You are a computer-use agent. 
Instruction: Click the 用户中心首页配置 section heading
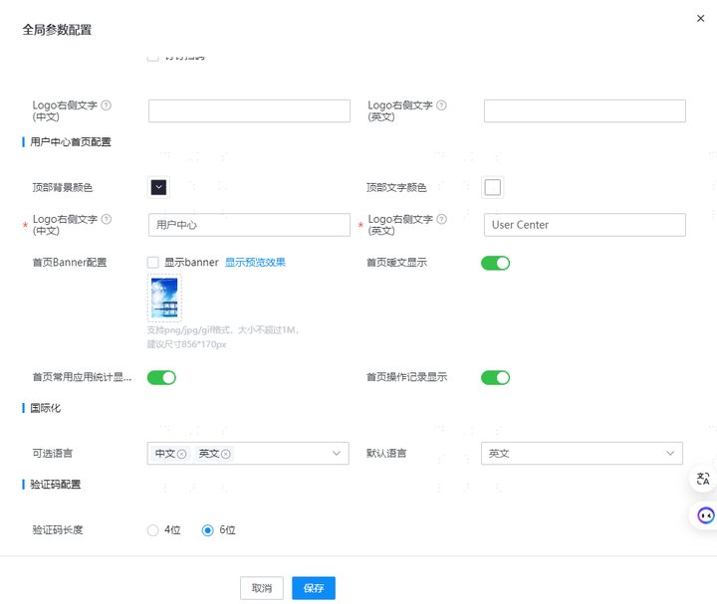(x=71, y=142)
